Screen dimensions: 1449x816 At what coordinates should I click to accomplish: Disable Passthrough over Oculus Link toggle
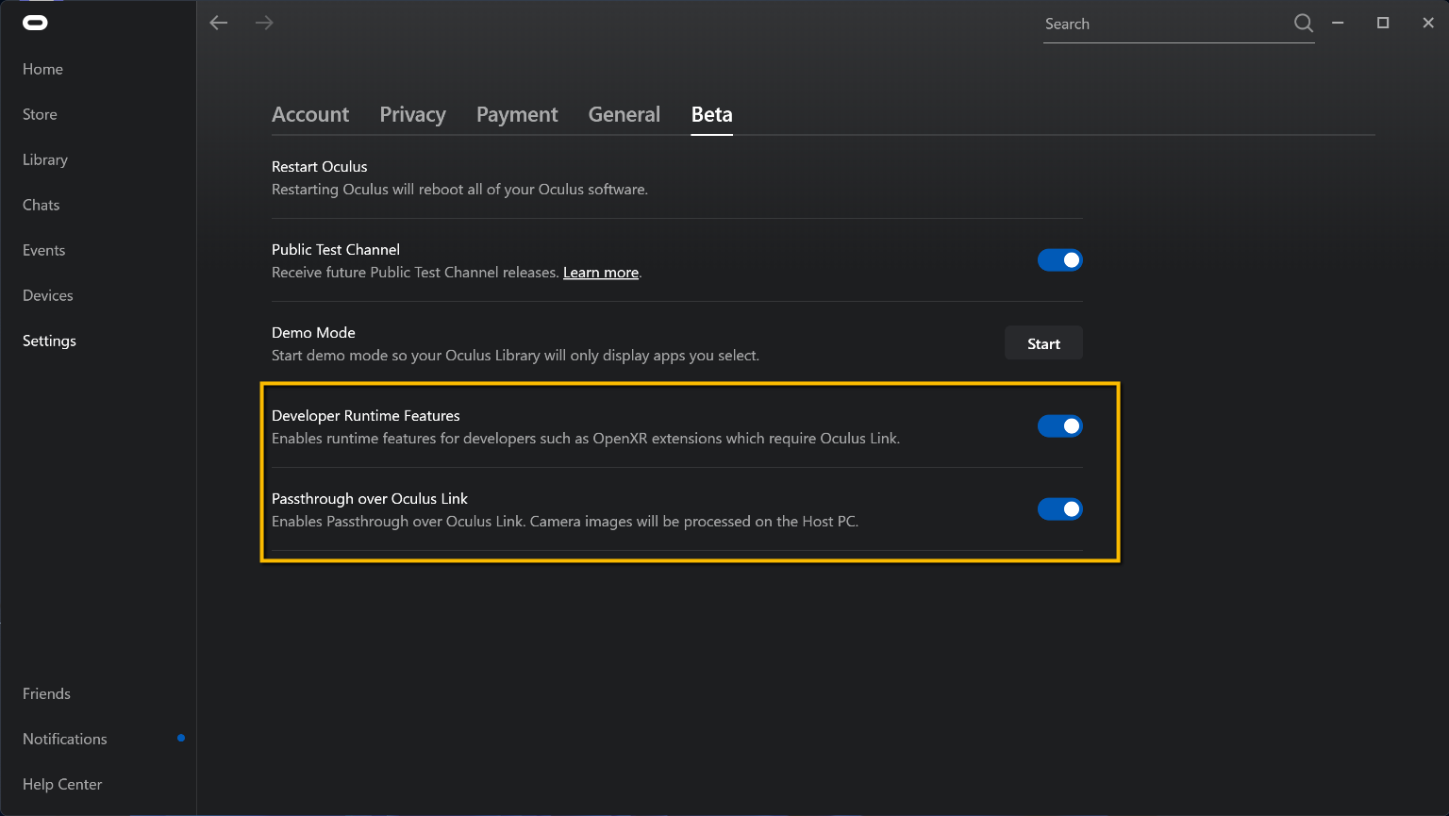click(x=1060, y=509)
